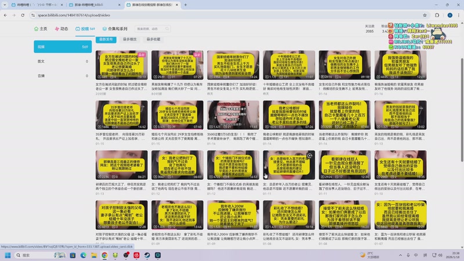Open the 合集和系列 collections tab

point(115,28)
